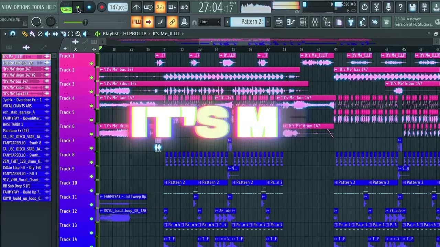The image size is (440, 247).
Task: Select the pencil draw tool in playlist
Action: pyautogui.click(x=25, y=34)
